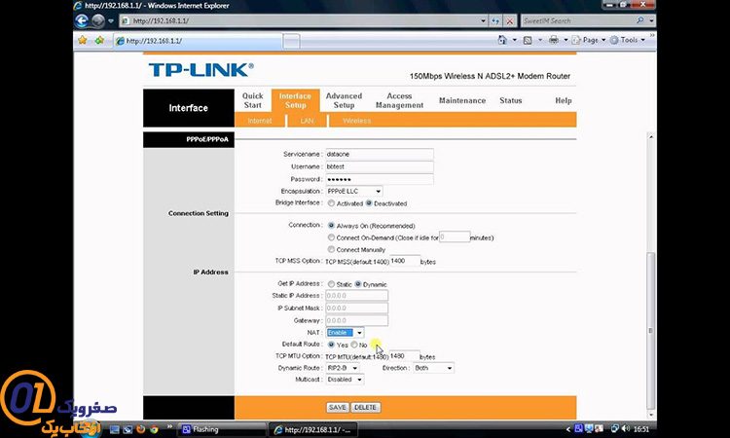Click the Add to Favorites icon

tap(99, 41)
